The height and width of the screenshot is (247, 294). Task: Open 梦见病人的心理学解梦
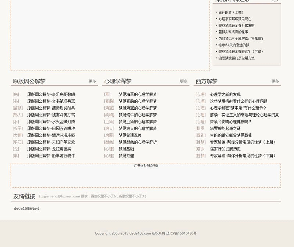click(137, 128)
